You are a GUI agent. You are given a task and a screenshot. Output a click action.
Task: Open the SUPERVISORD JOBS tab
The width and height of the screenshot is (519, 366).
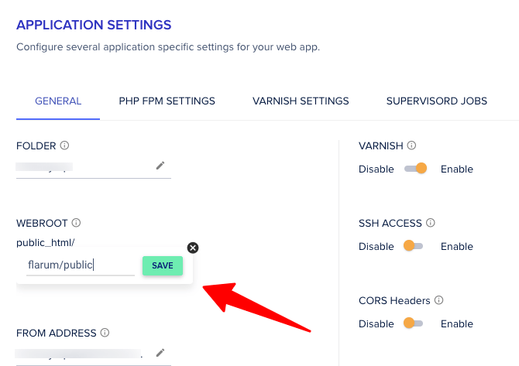click(436, 101)
